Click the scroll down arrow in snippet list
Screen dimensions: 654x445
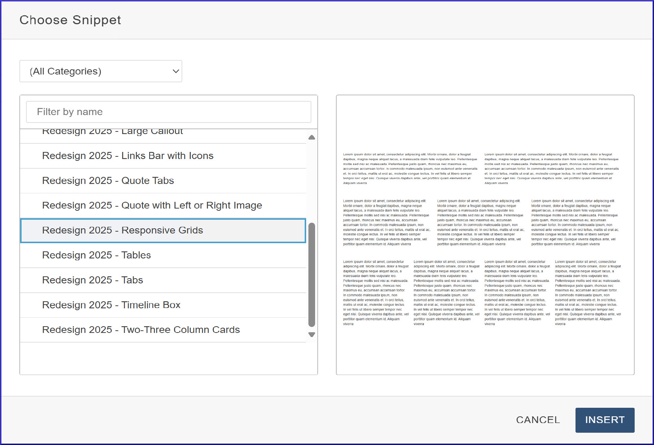[x=312, y=334]
